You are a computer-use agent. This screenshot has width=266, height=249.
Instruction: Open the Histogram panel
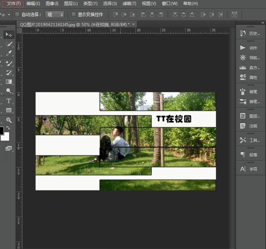pyautogui.click(x=250, y=68)
